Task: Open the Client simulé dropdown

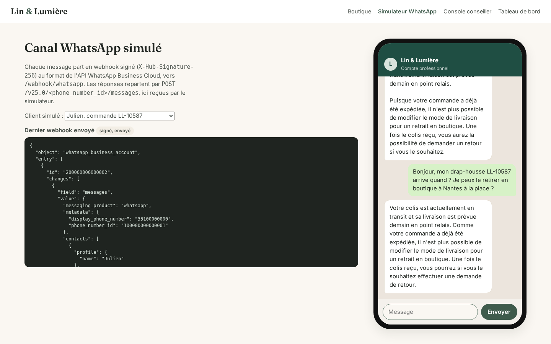Action: tap(119, 116)
